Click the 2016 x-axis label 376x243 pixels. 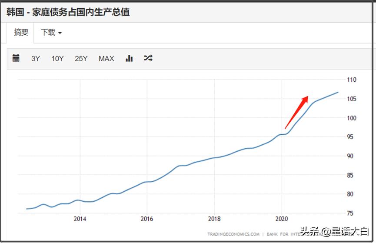(x=147, y=219)
